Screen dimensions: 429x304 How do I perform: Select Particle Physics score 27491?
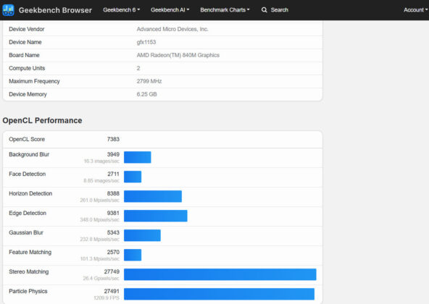(x=112, y=291)
